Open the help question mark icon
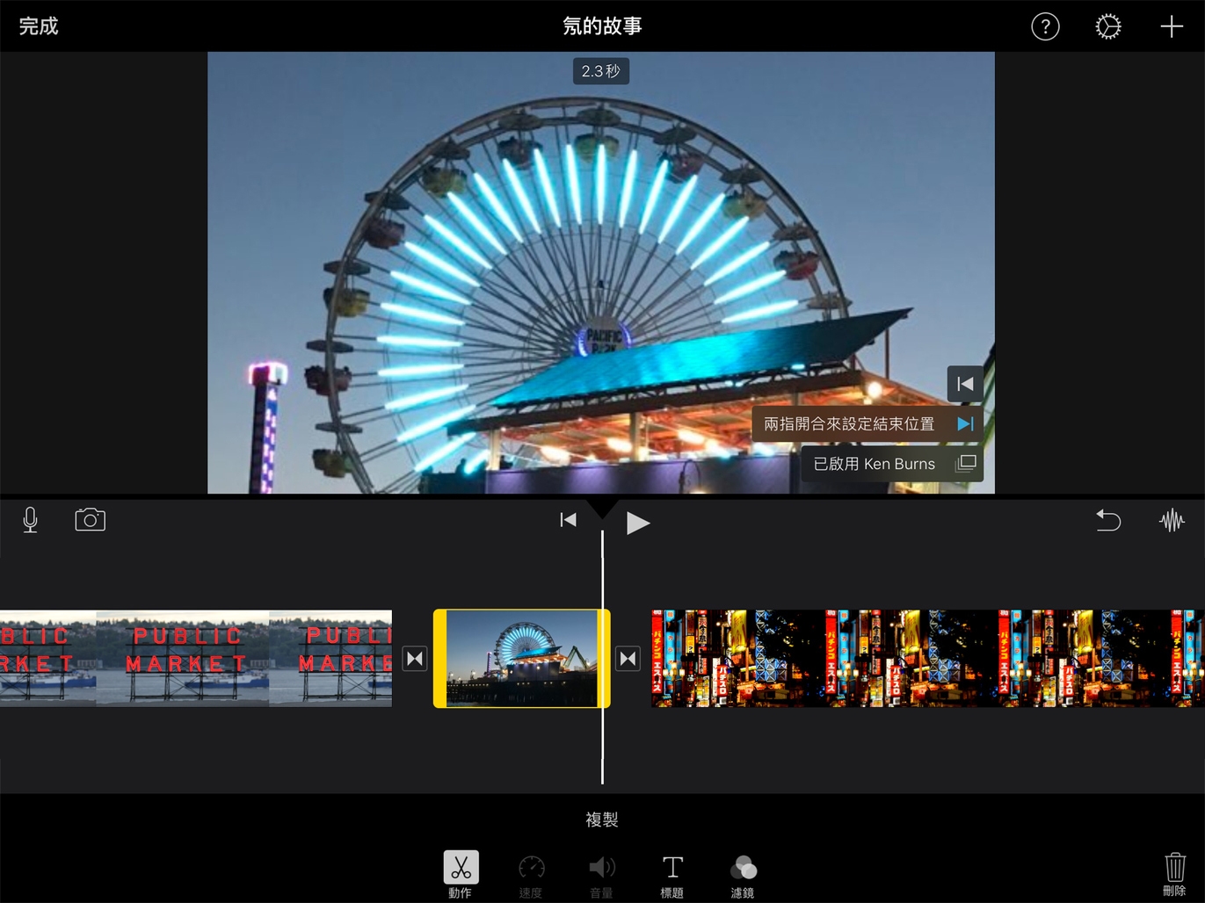 click(1044, 26)
